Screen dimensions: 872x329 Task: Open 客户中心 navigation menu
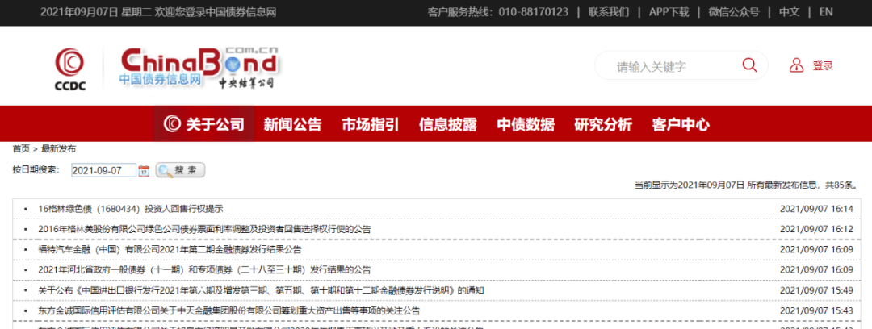(x=681, y=124)
